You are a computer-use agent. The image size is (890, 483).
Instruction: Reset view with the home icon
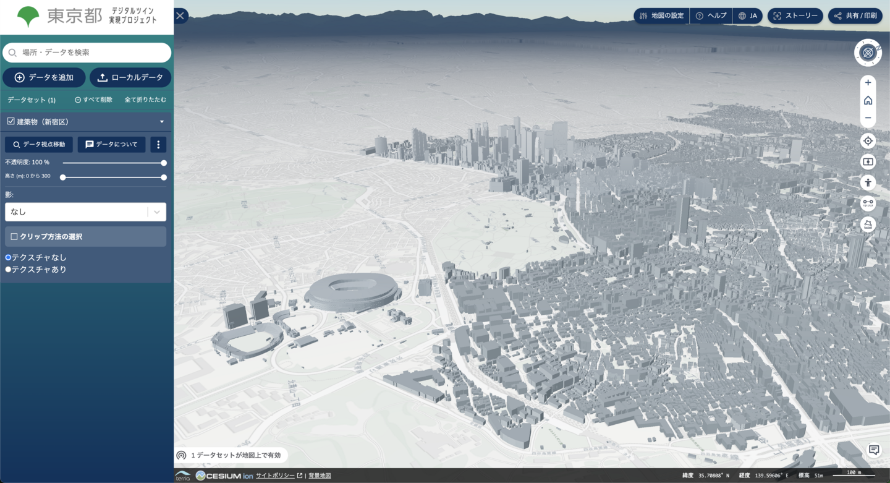click(868, 100)
